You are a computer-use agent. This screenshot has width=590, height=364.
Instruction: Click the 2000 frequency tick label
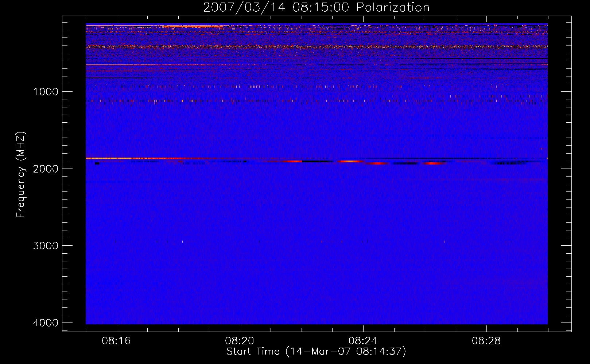[x=46, y=169]
